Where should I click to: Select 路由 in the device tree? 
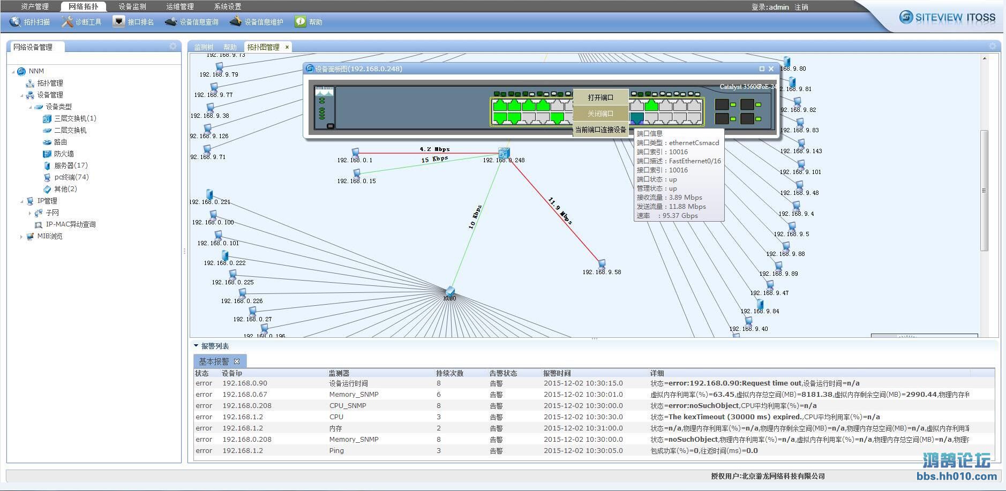tap(61, 142)
